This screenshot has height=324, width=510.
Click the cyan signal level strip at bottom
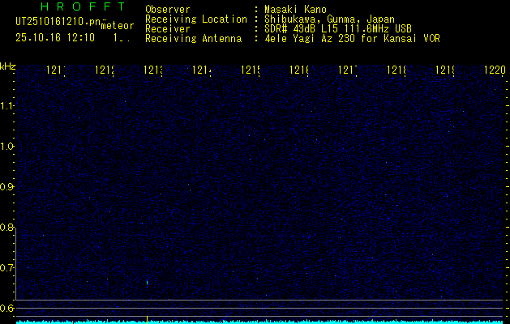(259, 322)
